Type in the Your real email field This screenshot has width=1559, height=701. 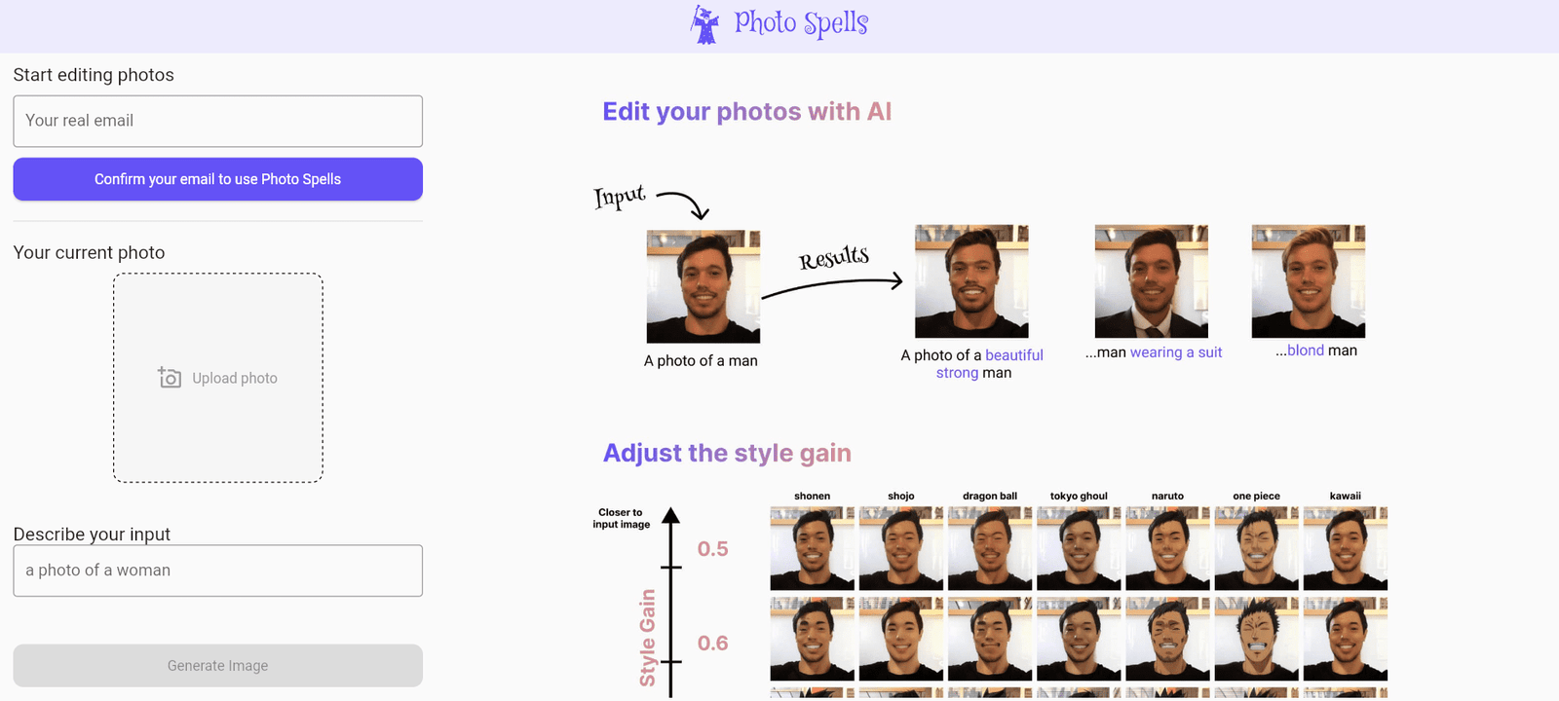coord(217,121)
